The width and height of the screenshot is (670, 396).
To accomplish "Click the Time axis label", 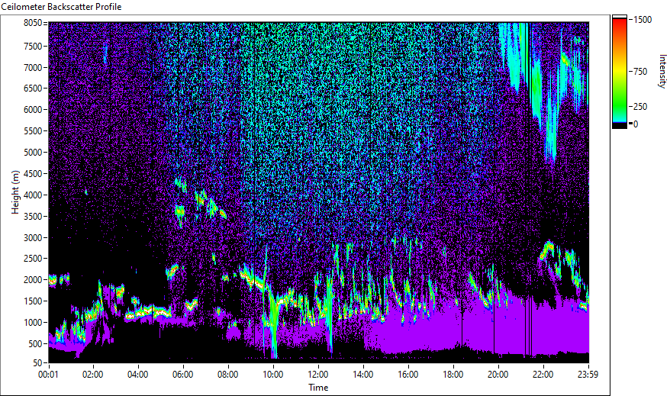I will point(318,388).
